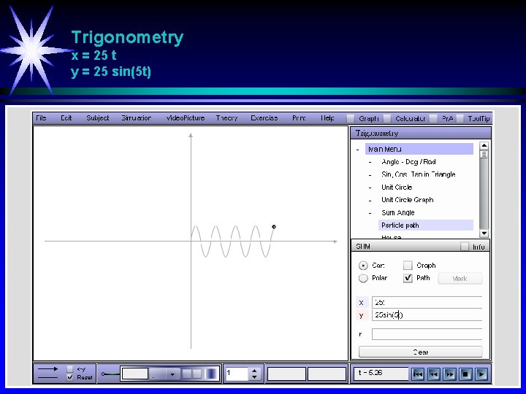
Task: Open the File menu
Action: point(41,118)
